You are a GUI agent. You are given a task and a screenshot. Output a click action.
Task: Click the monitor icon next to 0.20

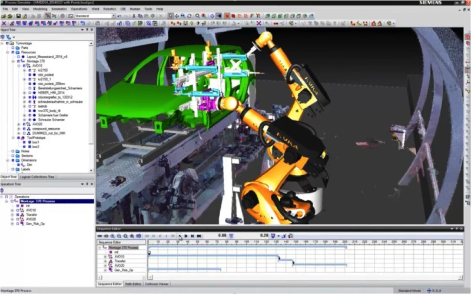coord(273,236)
